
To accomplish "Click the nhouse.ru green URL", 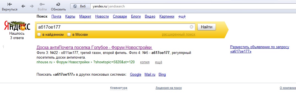I will (44, 62).
